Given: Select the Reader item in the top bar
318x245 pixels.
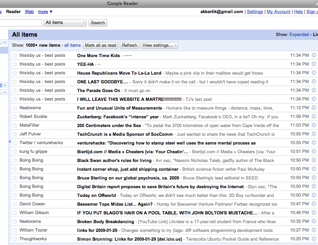Looking at the screenshot, I should pos(13,12).
